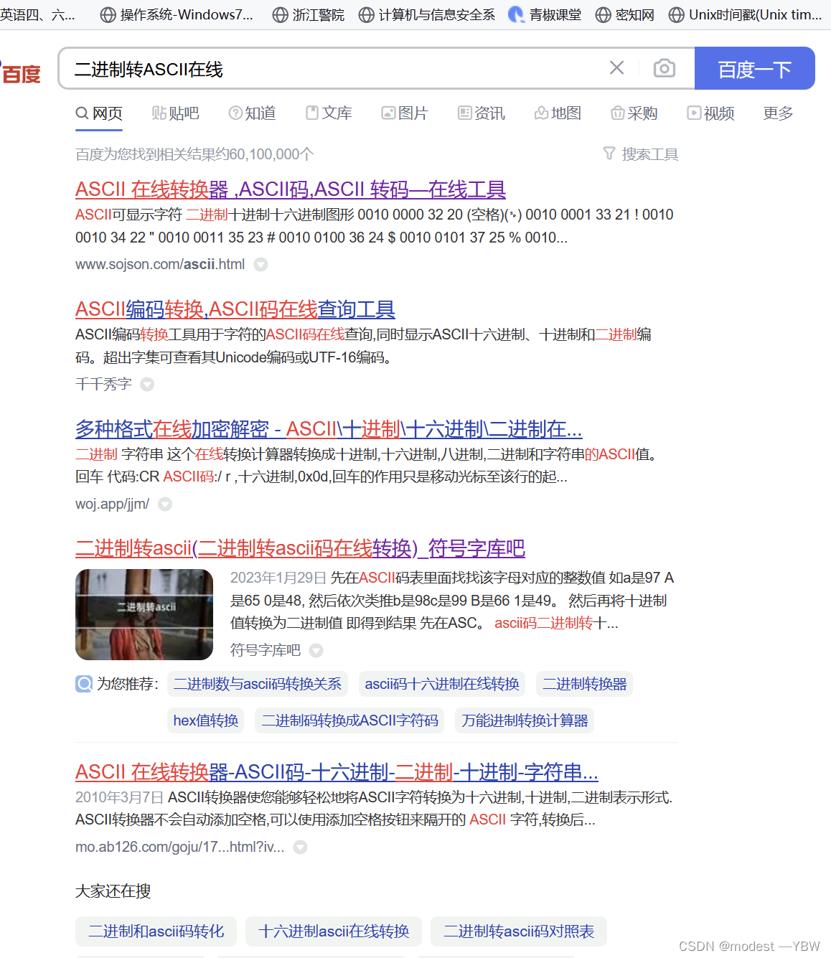
Task: Open the 采购 tab
Action: point(634,113)
